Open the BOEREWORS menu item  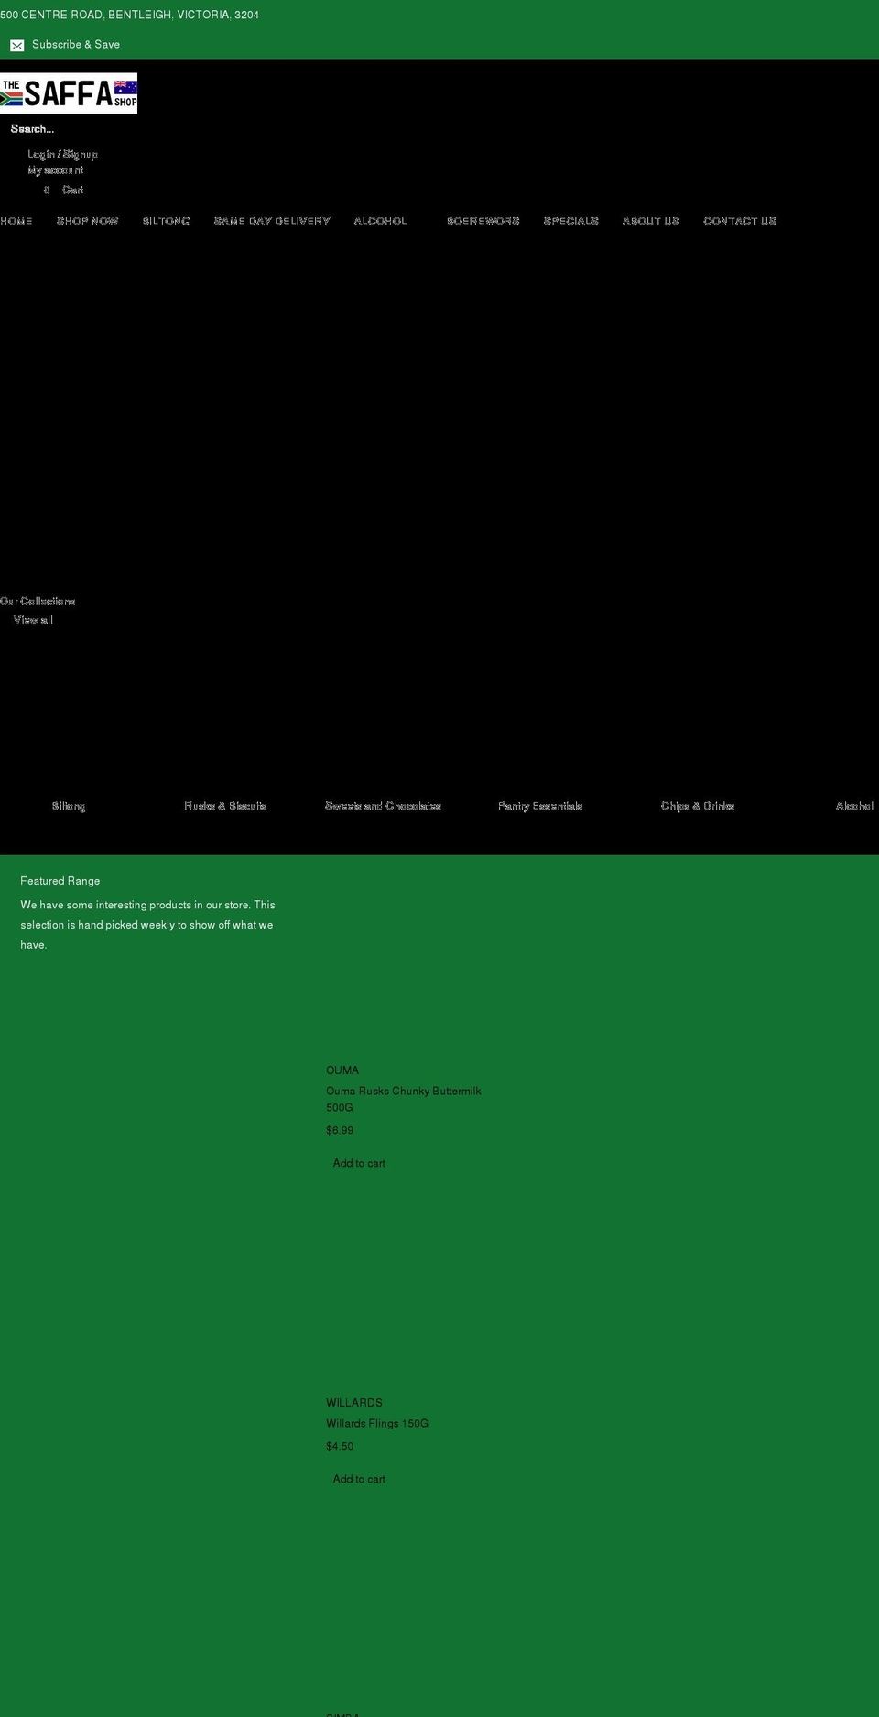(x=483, y=222)
